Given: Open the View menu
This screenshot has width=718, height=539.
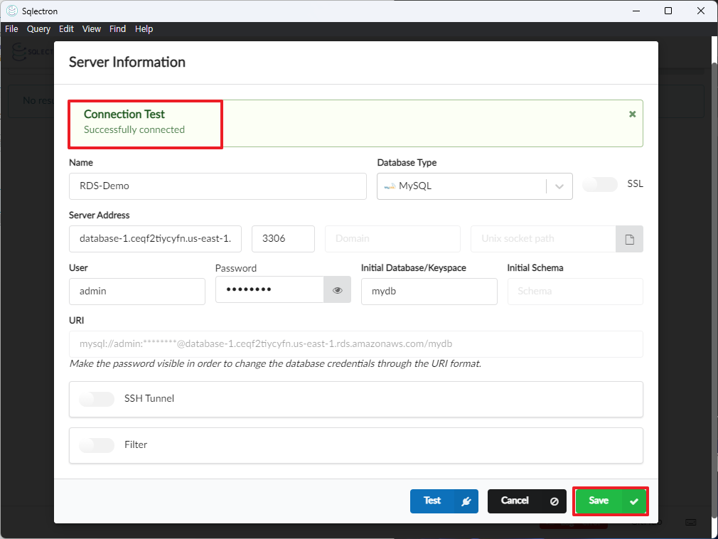Looking at the screenshot, I should coord(92,29).
